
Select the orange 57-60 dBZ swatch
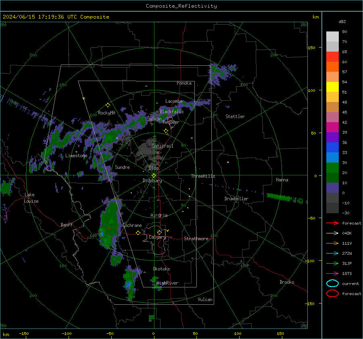332,67
